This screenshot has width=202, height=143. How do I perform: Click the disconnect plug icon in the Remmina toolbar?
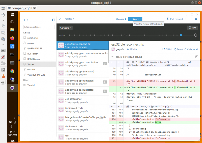[3, 83]
